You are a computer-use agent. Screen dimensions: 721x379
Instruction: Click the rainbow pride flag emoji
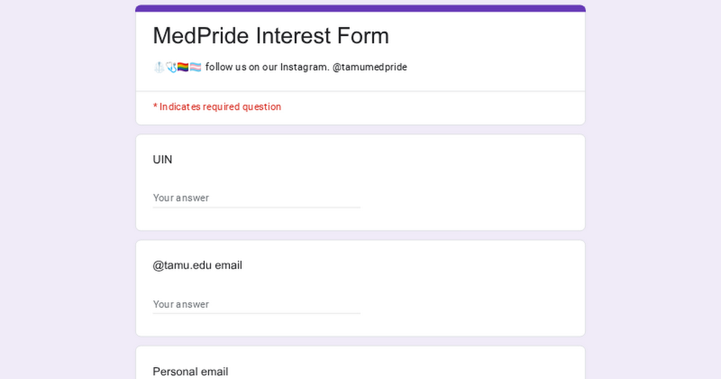[x=183, y=67]
